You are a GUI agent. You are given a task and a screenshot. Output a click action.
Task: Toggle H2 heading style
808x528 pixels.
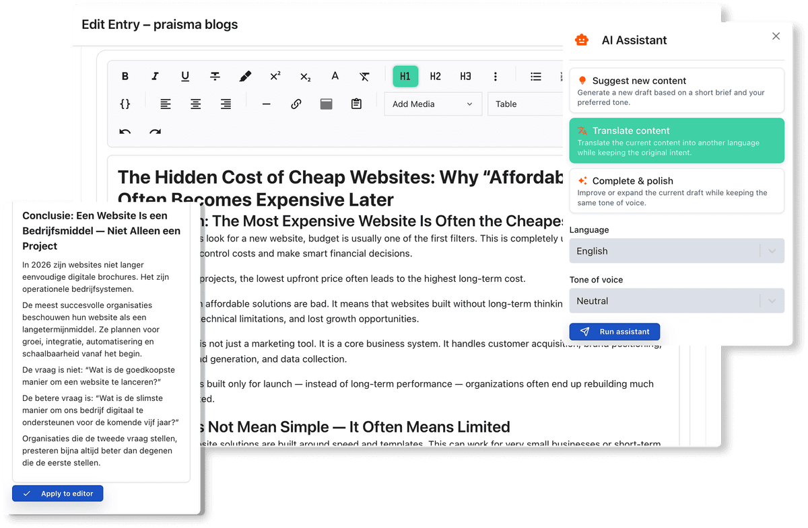click(x=436, y=77)
